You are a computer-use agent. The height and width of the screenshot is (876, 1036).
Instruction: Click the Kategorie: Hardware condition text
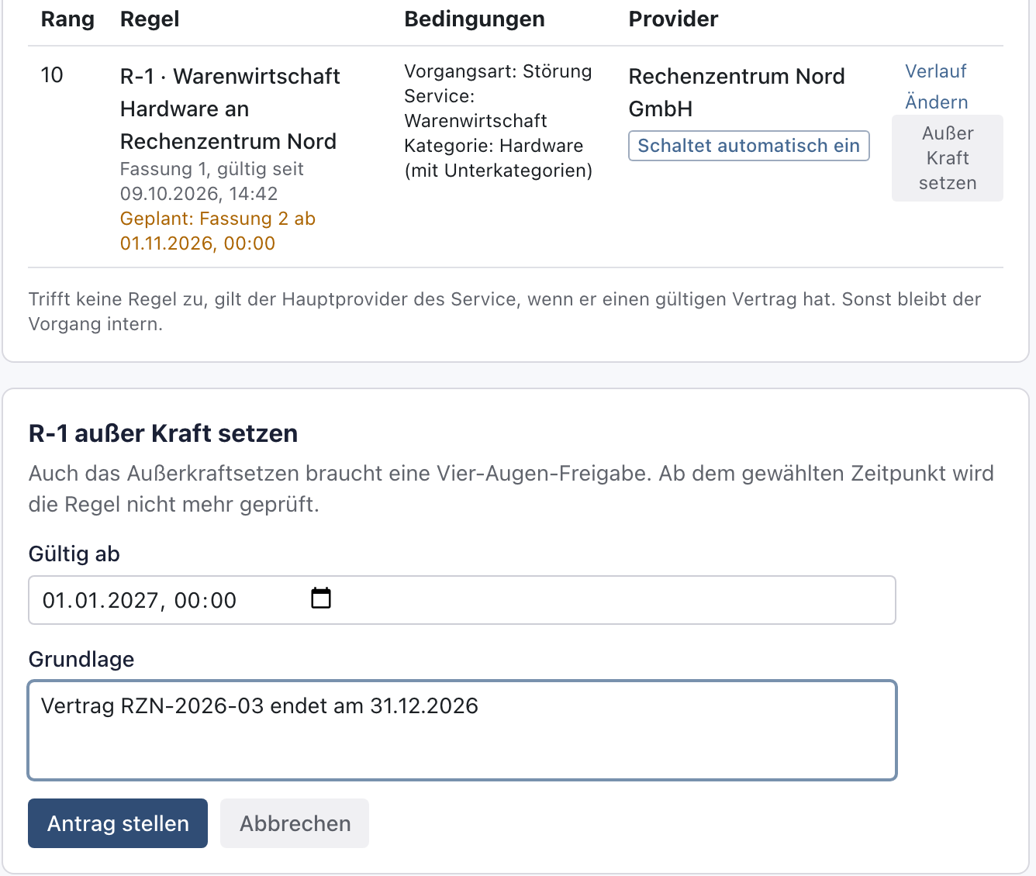(x=498, y=158)
